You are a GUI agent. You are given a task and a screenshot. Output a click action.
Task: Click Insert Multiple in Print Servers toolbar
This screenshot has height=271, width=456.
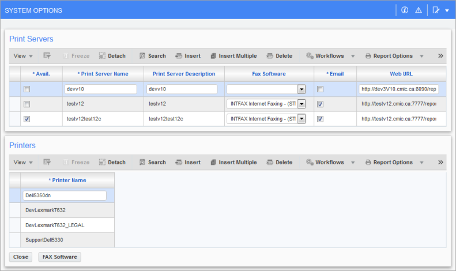233,56
